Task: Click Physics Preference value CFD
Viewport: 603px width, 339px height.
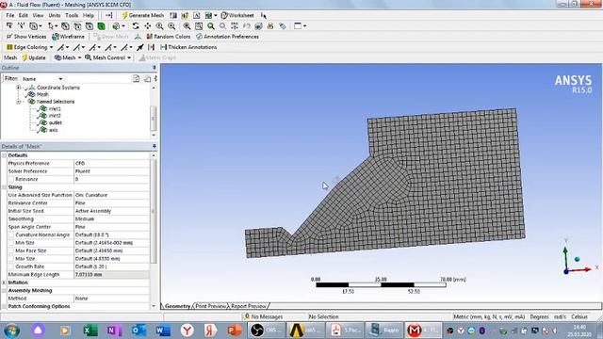Action: point(111,163)
